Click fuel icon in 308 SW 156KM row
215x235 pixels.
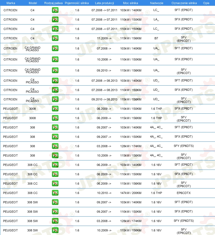(55, 230)
